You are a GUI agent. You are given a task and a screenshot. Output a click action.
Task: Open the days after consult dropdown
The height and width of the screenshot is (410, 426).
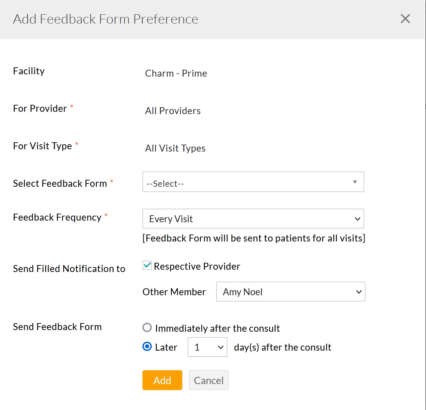(x=207, y=347)
